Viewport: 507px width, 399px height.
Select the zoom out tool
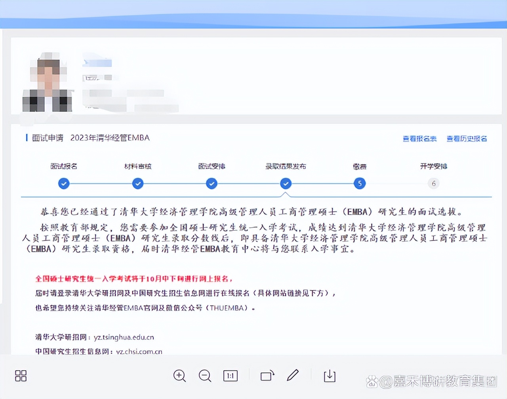205,376
